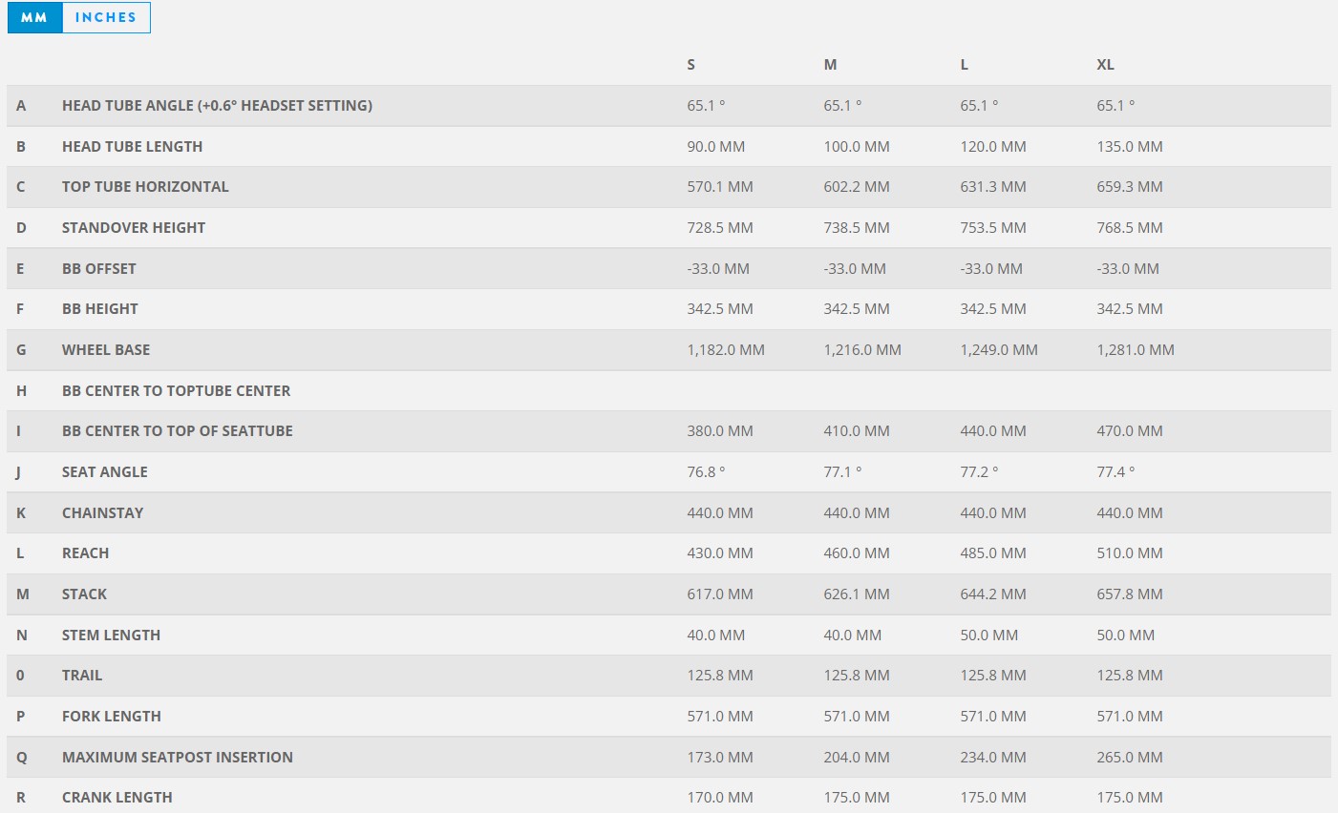Click the Head Tube Length row label
The image size is (1338, 813).
(x=132, y=147)
